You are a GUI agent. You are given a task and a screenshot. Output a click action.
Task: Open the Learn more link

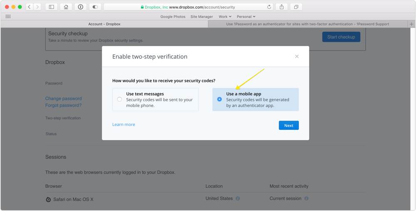tap(124, 124)
